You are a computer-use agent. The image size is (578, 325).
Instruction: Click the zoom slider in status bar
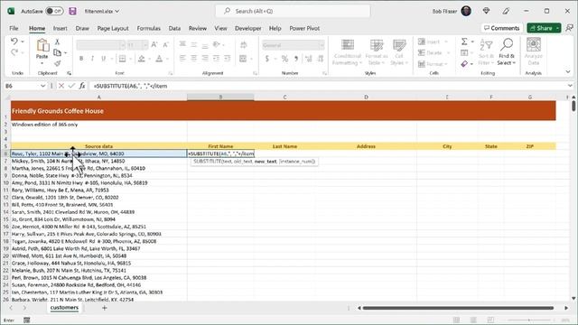(529, 320)
